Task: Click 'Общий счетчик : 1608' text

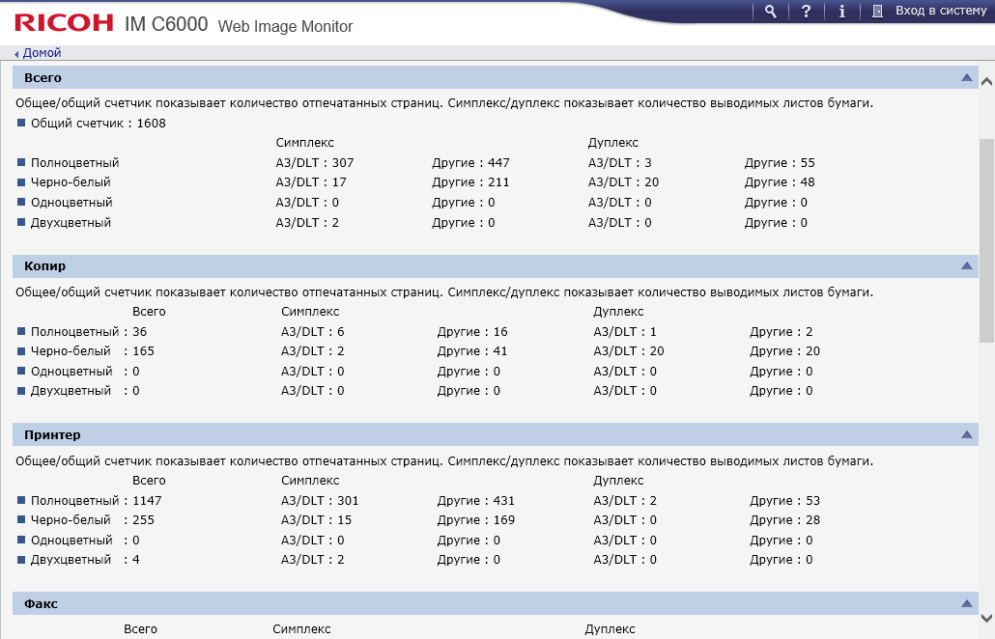Action: tap(99, 123)
